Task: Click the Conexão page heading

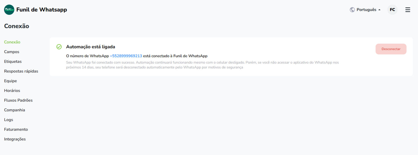Action: pyautogui.click(x=16, y=26)
